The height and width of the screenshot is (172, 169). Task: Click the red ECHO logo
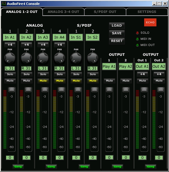pyautogui.click(x=150, y=22)
